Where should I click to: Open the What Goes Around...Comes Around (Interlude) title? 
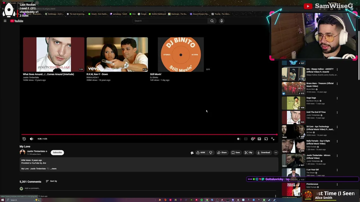[x=48, y=74]
